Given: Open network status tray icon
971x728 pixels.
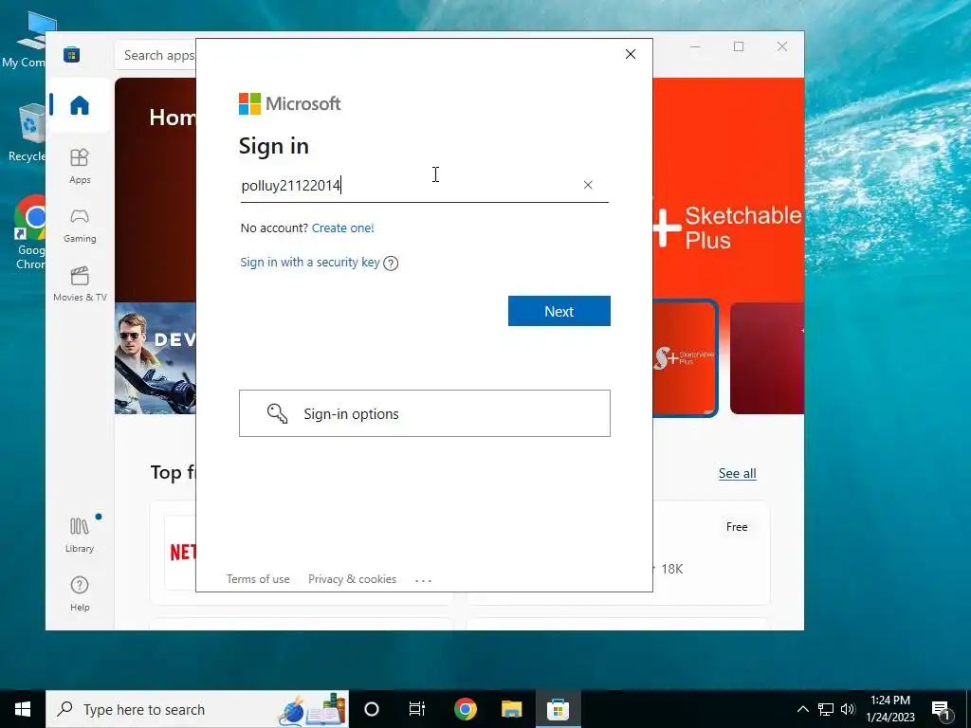Looking at the screenshot, I should tap(826, 709).
